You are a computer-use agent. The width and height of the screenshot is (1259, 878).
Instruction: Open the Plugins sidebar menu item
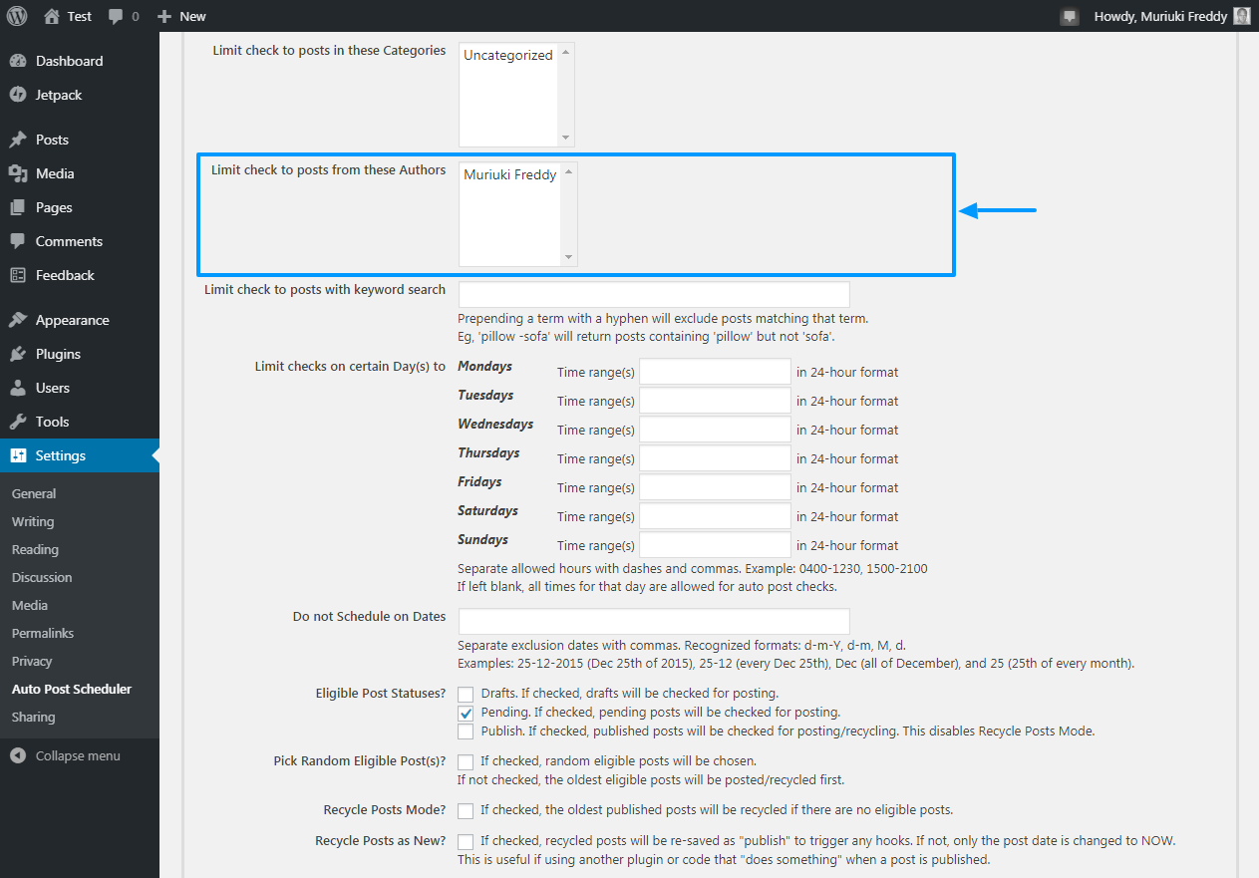[x=58, y=354]
